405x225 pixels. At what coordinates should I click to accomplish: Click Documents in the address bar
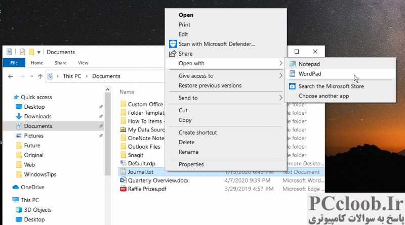pyautogui.click(x=106, y=76)
